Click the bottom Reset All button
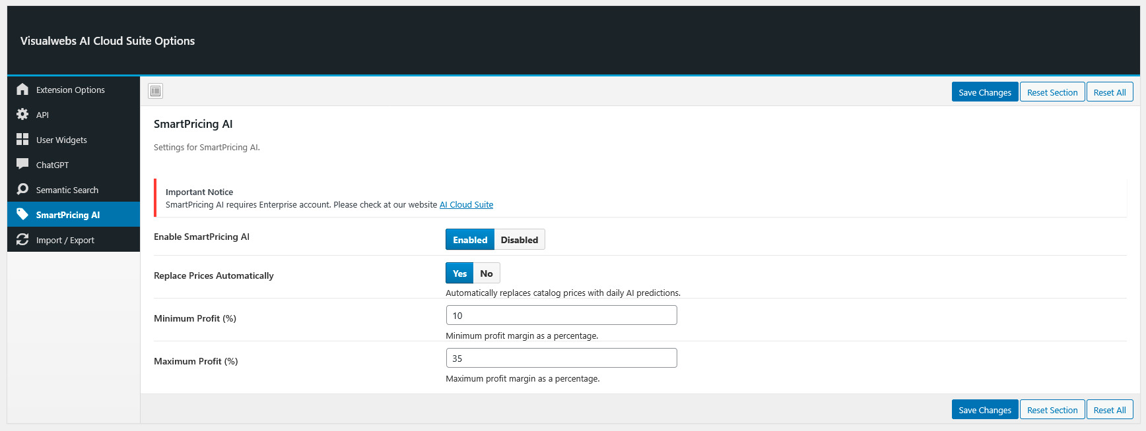 tap(1110, 410)
